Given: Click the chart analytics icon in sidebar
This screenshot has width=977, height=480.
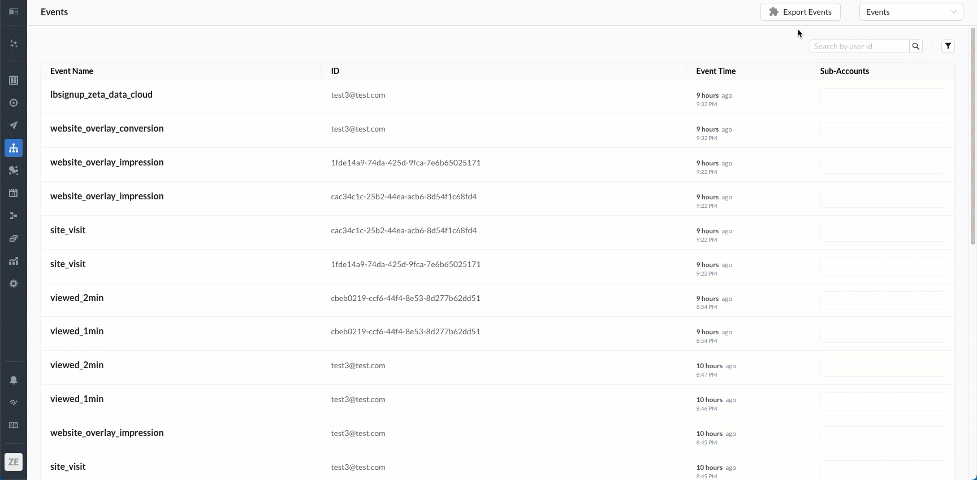Looking at the screenshot, I should (x=14, y=261).
